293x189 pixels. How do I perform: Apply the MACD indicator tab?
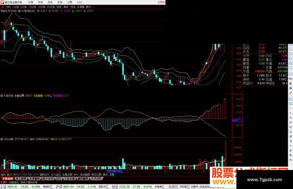point(17,174)
